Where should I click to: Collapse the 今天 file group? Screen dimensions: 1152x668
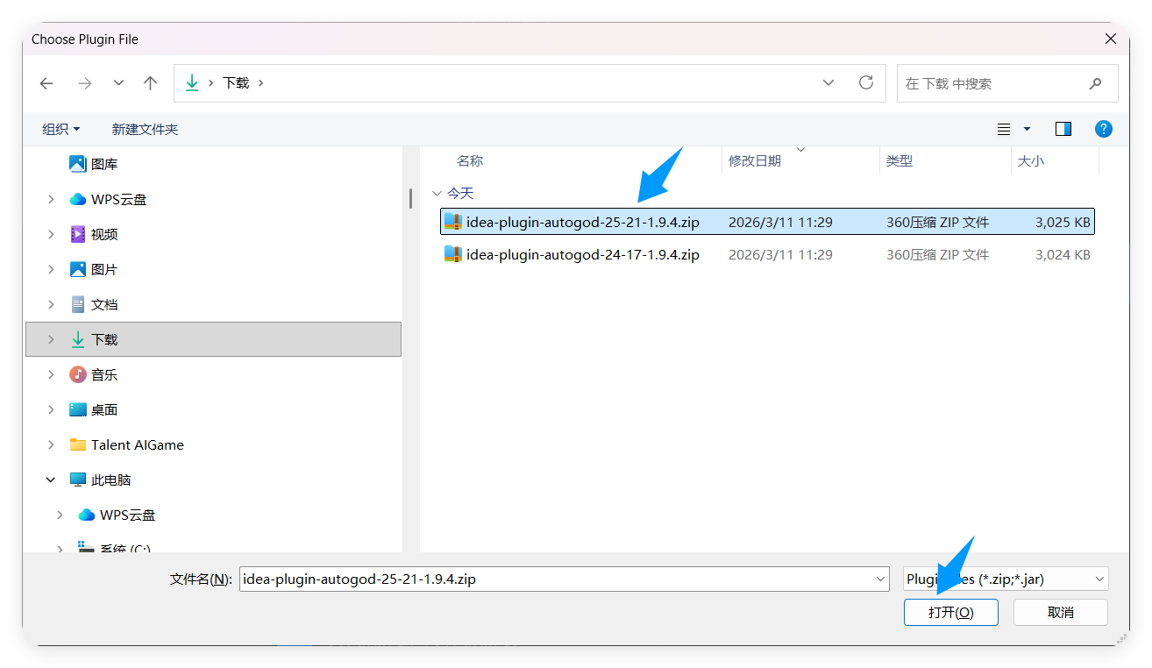pyautogui.click(x=437, y=193)
